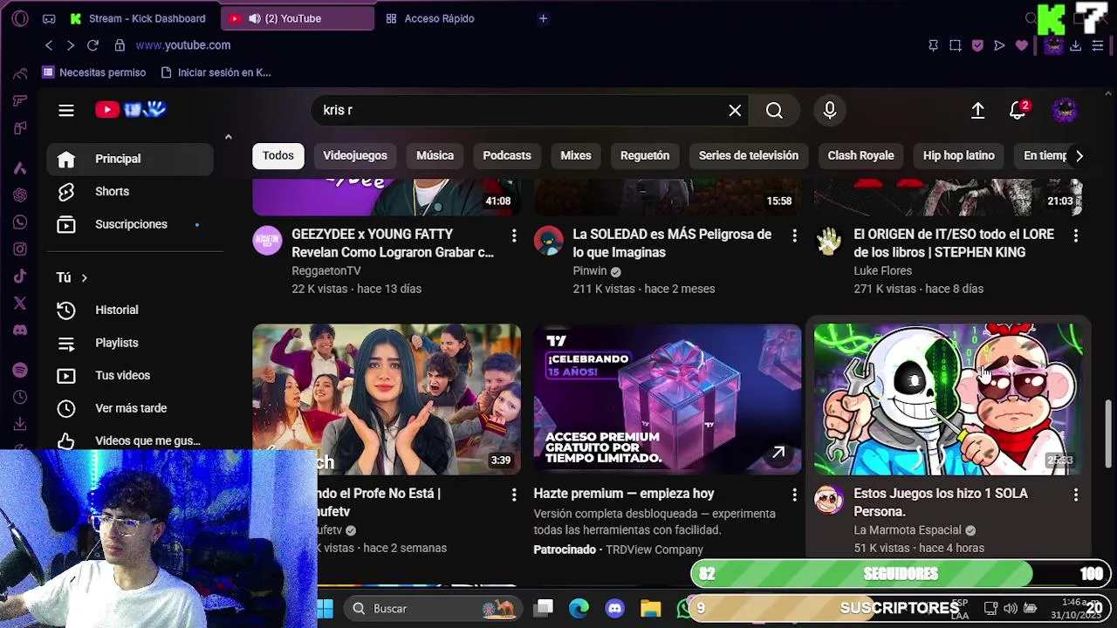Screen dimensions: 1117x628
Task: Open TikTok in Opera sidebar
Action: (x=20, y=276)
